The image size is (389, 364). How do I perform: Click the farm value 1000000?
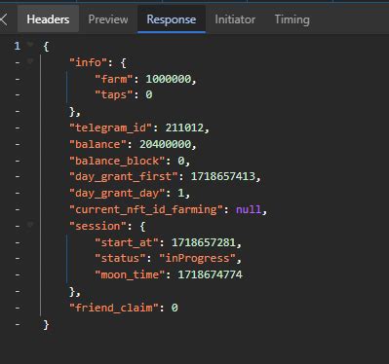tap(169, 79)
